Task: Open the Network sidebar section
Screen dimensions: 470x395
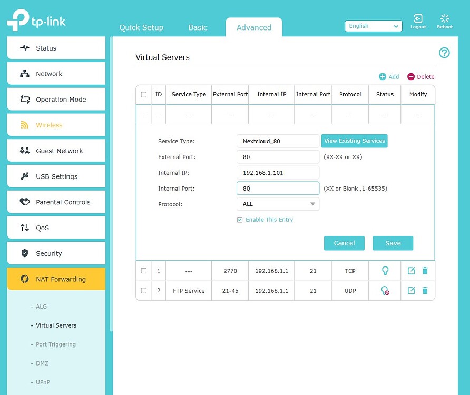Action: 56,74
